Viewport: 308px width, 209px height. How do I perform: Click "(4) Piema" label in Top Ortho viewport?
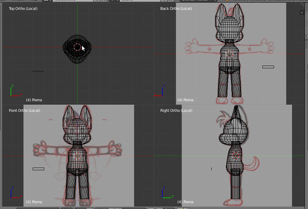34,100
